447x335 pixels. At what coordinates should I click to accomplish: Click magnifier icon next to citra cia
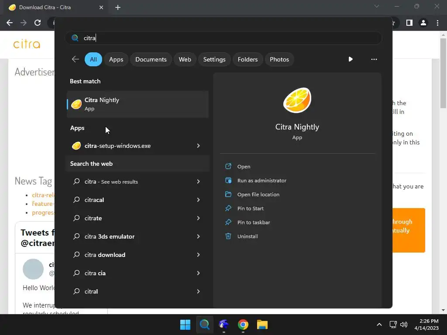pyautogui.click(x=76, y=273)
